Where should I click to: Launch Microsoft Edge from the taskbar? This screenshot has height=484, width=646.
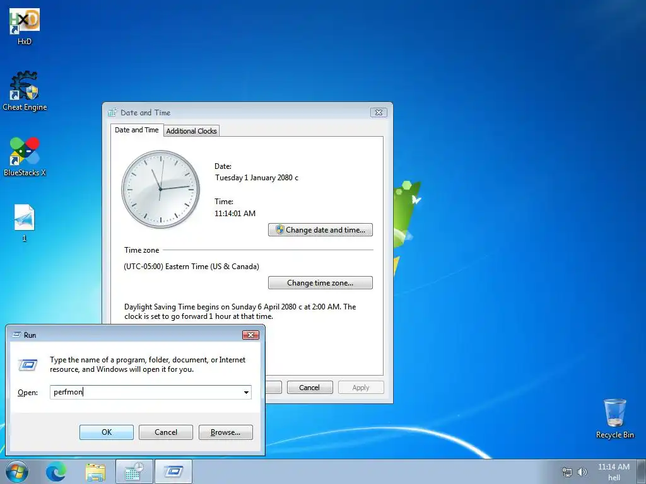56,471
